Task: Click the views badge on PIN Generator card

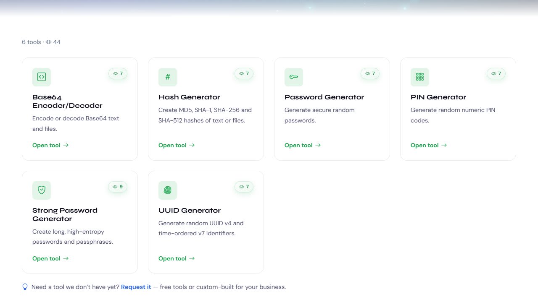Action: (x=496, y=73)
